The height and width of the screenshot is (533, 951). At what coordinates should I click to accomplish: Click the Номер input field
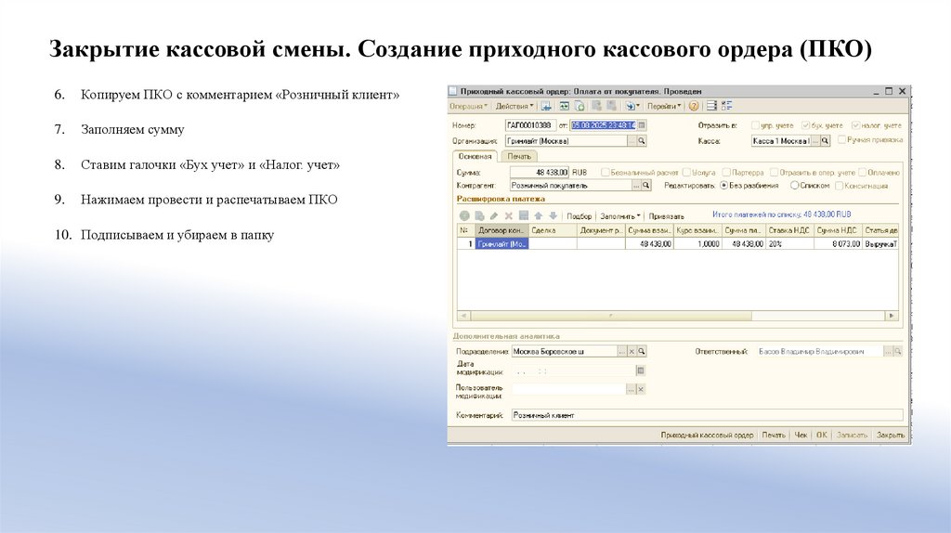click(x=530, y=125)
